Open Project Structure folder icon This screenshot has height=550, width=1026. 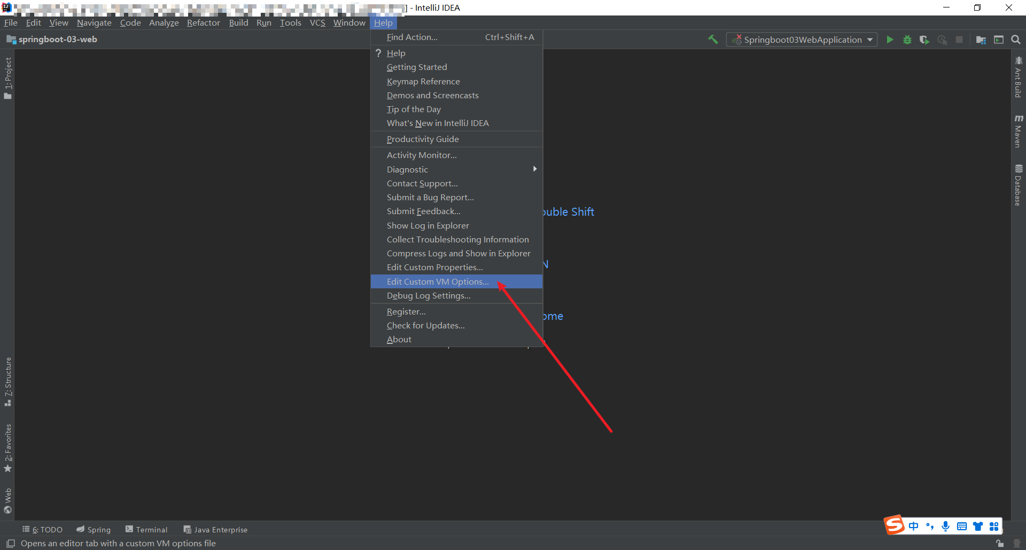tap(981, 40)
